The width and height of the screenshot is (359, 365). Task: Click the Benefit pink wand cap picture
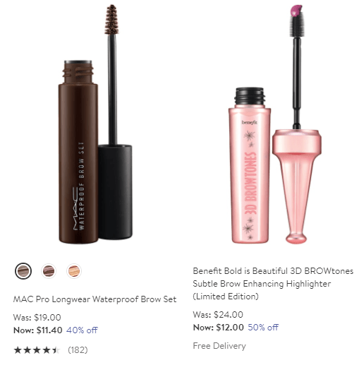tap(297, 125)
